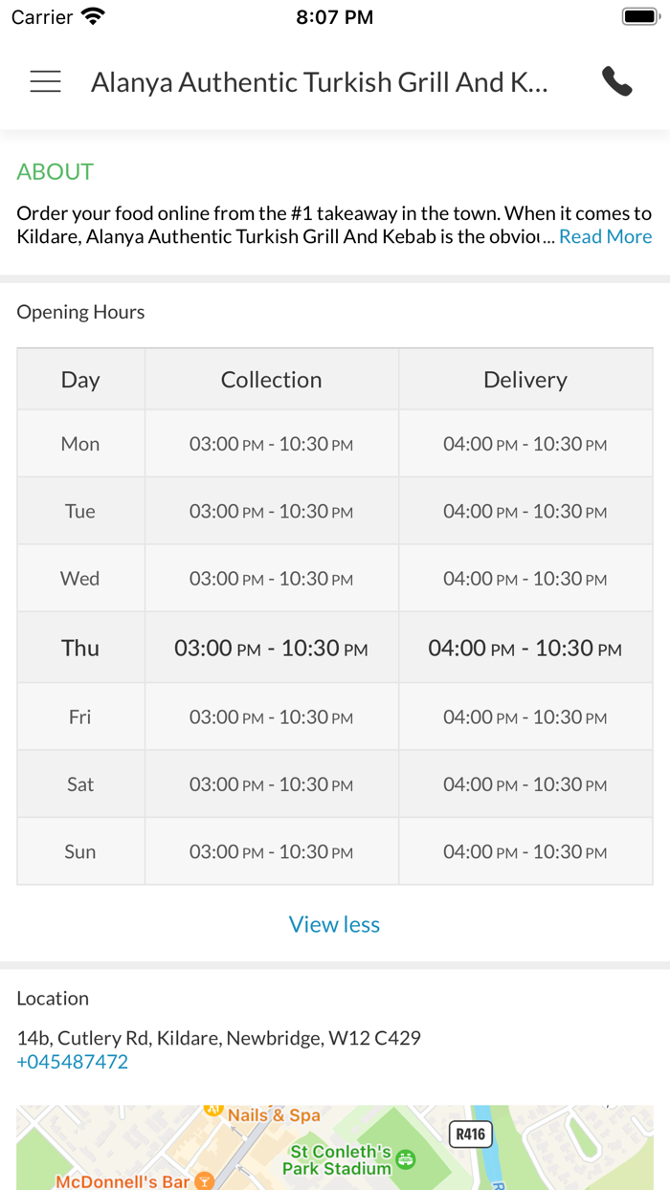Open the hamburger navigation menu
Screen dimensions: 670x1190
point(45,82)
